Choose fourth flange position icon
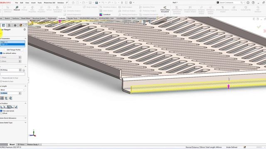 pyautogui.click(x=12, y=107)
